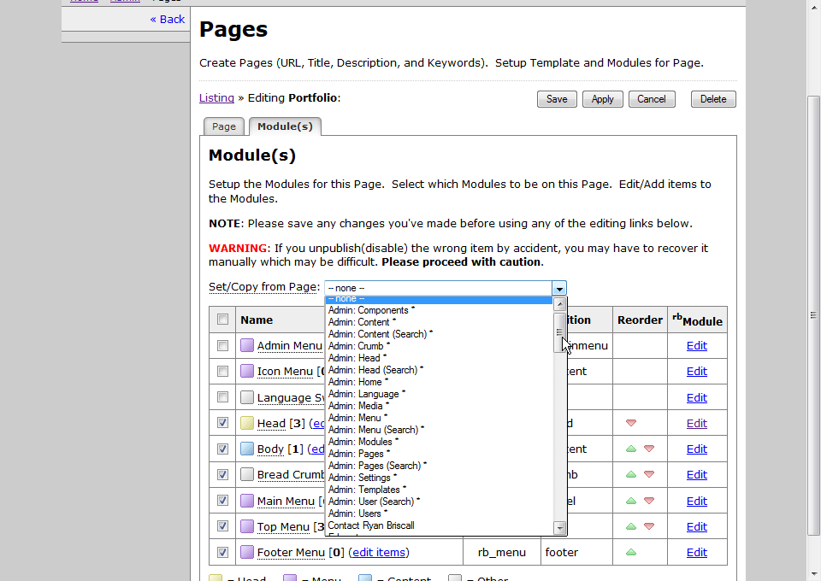This screenshot has width=821, height=581.
Task: Click the blue Body module icon
Action: pos(247,449)
